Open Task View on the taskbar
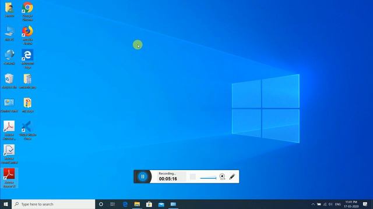Image resolution: width=373 pixels, height=209 pixels. (x=112, y=204)
